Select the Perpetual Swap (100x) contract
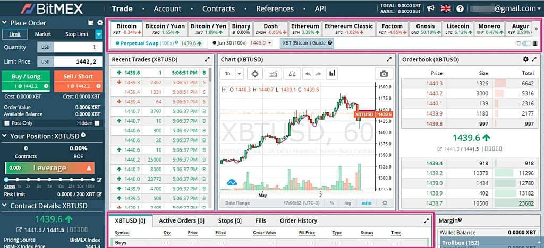544x248 pixels. [x=159, y=43]
